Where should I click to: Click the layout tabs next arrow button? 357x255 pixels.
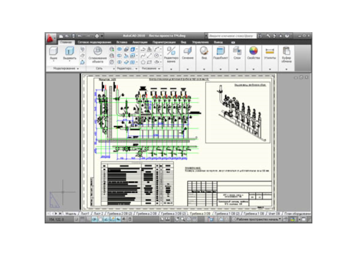click(x=56, y=214)
